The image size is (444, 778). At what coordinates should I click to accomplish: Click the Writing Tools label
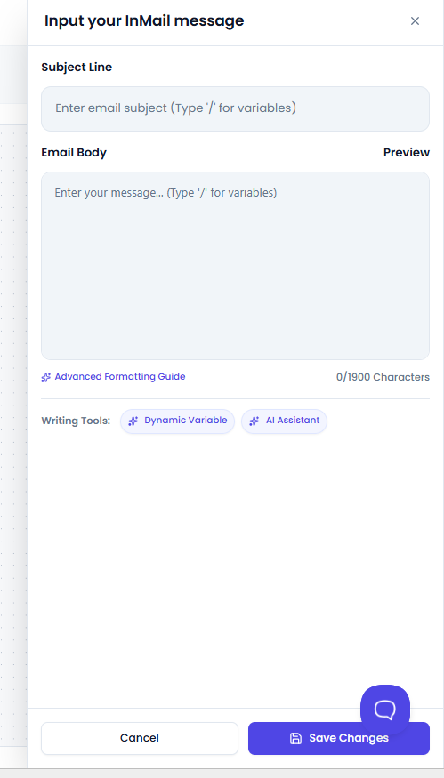pyautogui.click(x=76, y=421)
